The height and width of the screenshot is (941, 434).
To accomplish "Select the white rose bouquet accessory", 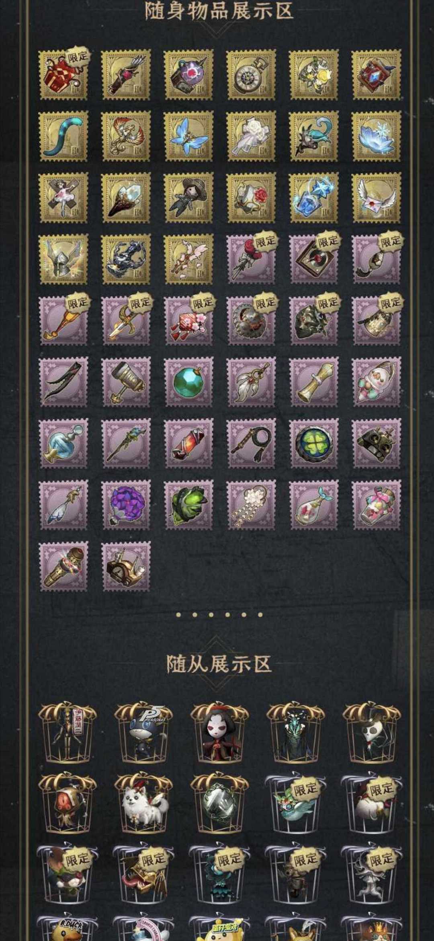I will 252,136.
